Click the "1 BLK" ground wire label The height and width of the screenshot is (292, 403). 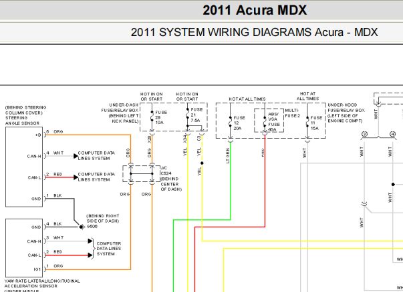coord(54,195)
